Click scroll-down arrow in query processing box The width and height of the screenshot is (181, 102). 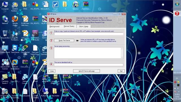[x=122, y=57]
